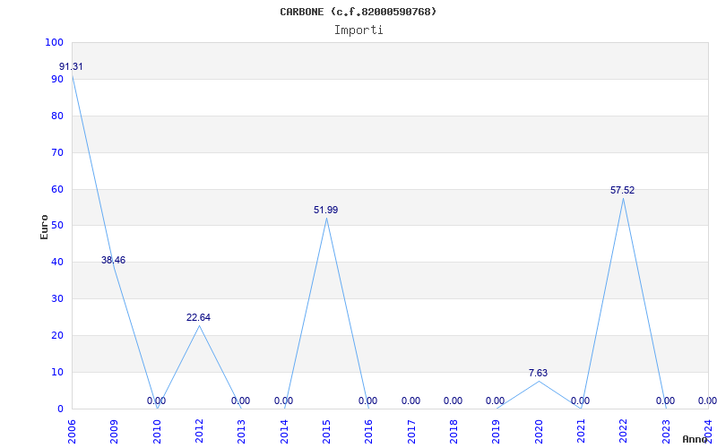Click the 0.00 data label for year 2017

[x=410, y=401]
